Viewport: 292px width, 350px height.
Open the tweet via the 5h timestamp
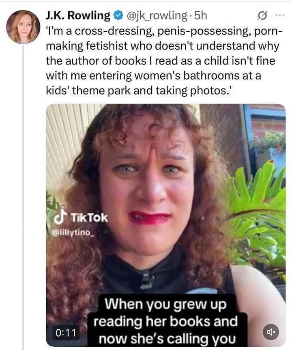(x=201, y=16)
